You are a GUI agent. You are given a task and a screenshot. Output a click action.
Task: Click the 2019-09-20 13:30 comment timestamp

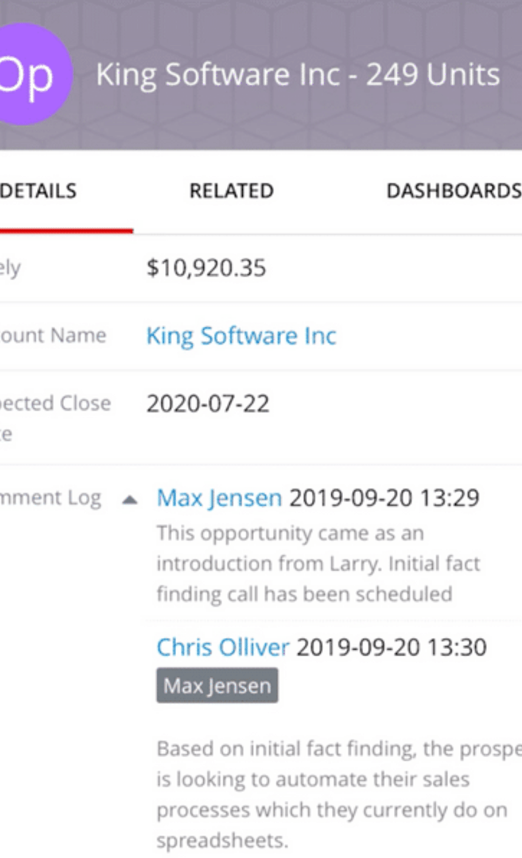[391, 647]
